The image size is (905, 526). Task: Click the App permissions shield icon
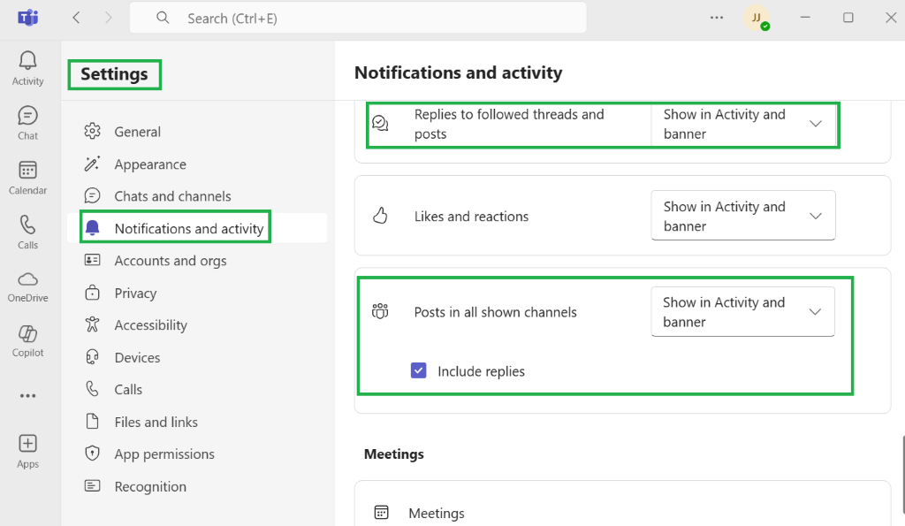[x=92, y=454]
